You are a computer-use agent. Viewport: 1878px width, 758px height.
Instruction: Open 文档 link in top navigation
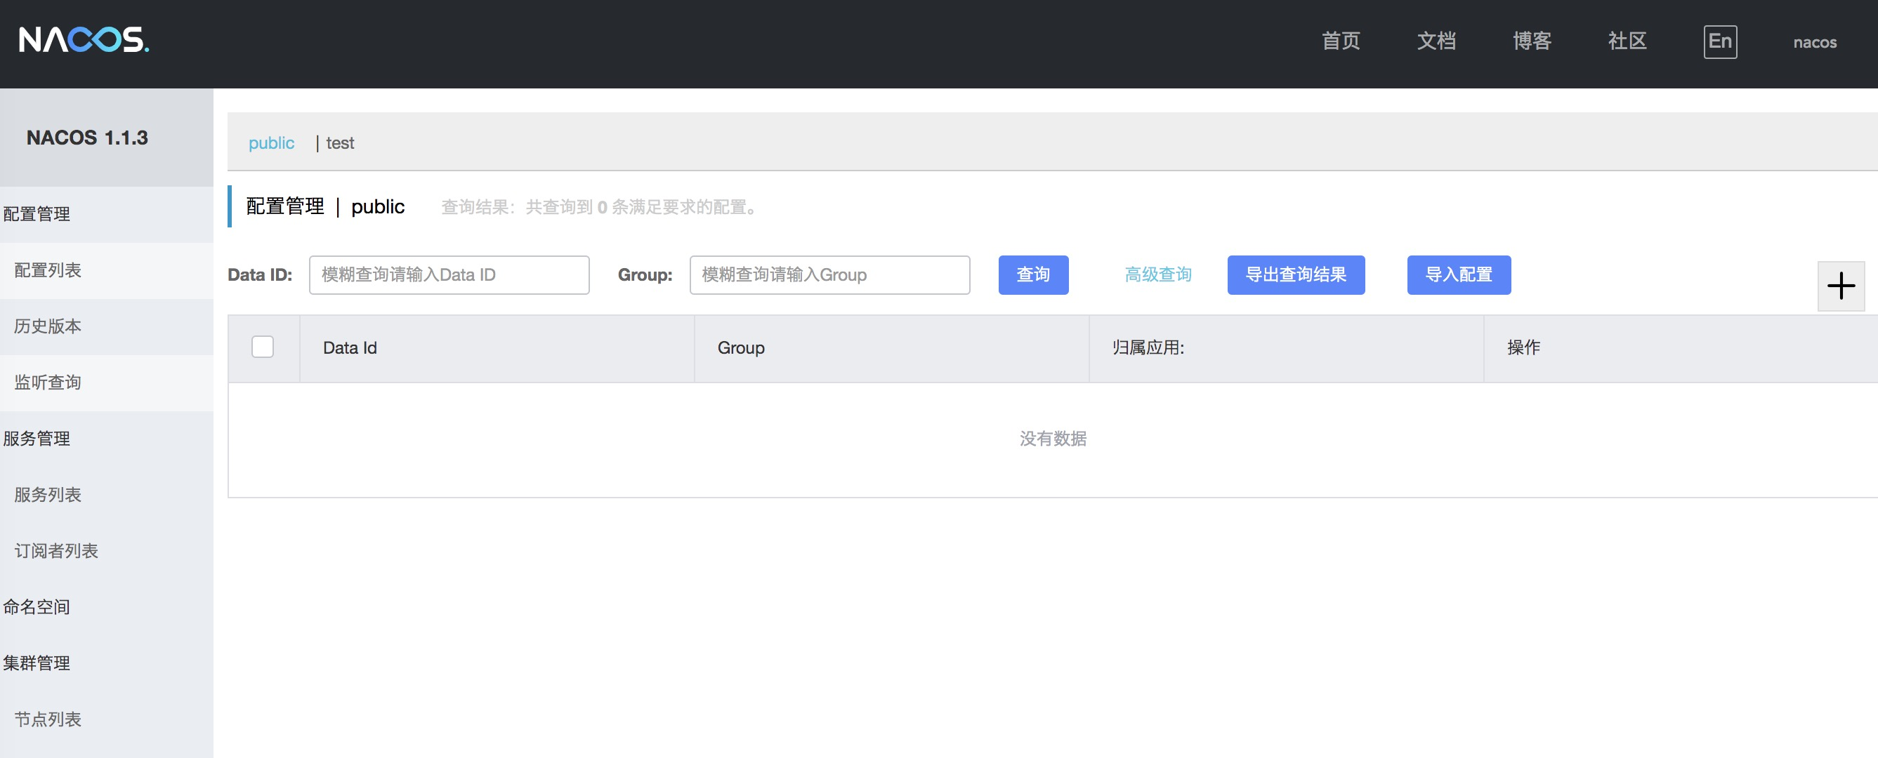[x=1436, y=41]
